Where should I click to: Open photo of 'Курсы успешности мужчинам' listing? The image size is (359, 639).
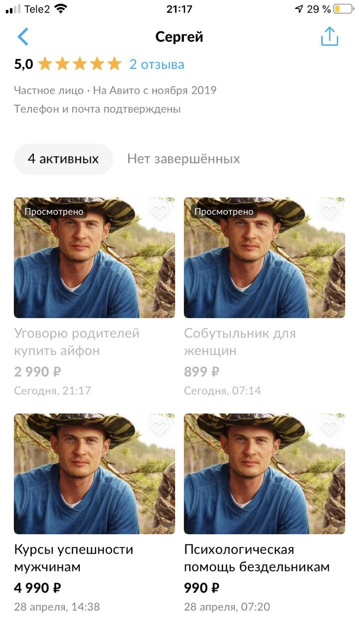94,474
